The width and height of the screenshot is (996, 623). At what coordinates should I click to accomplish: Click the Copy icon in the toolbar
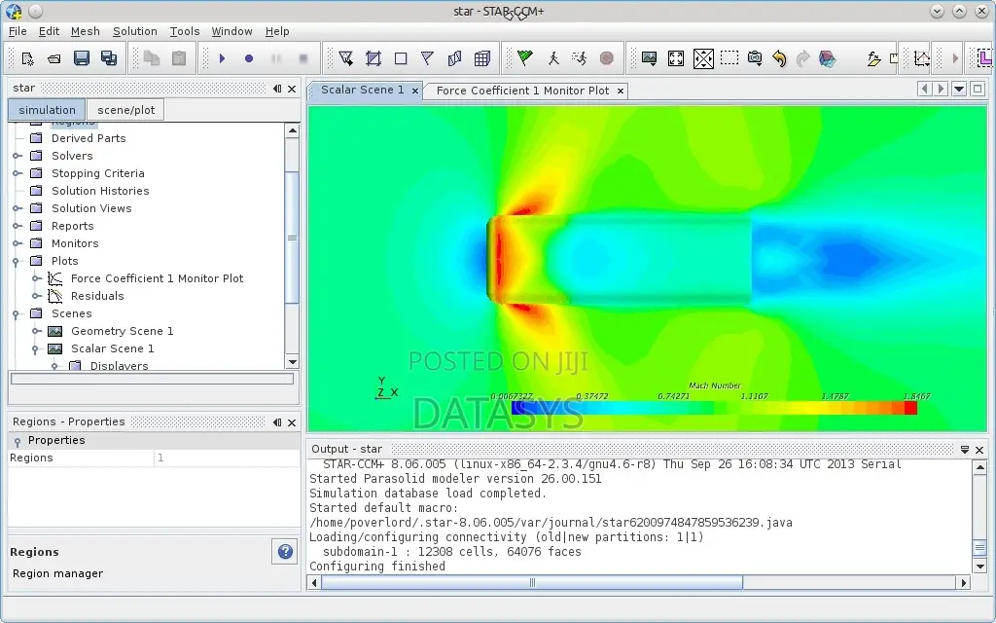pyautogui.click(x=152, y=58)
